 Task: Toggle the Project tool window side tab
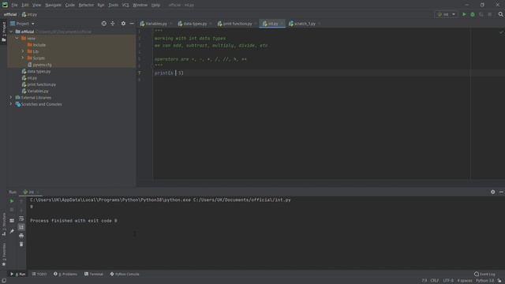[x=3, y=32]
